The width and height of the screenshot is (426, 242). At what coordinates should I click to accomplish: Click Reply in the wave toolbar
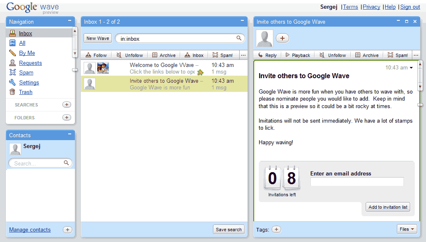click(267, 55)
